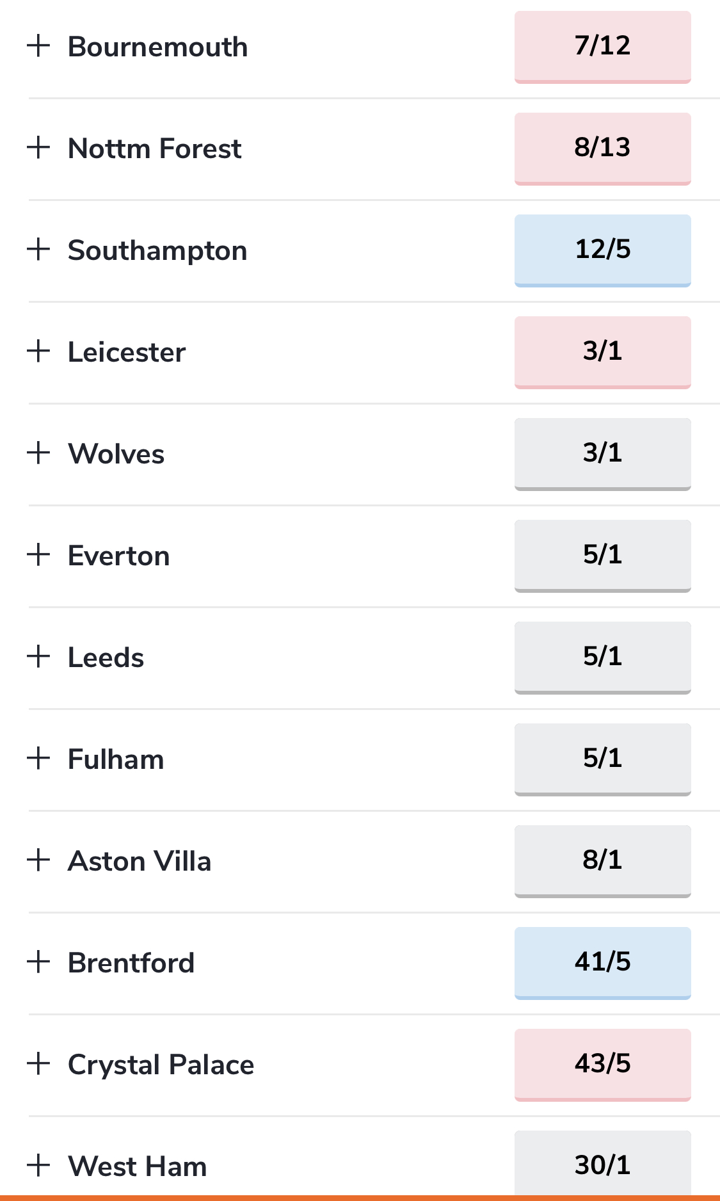
Task: Click the plus icon beside Leicester
Action: pos(38,351)
